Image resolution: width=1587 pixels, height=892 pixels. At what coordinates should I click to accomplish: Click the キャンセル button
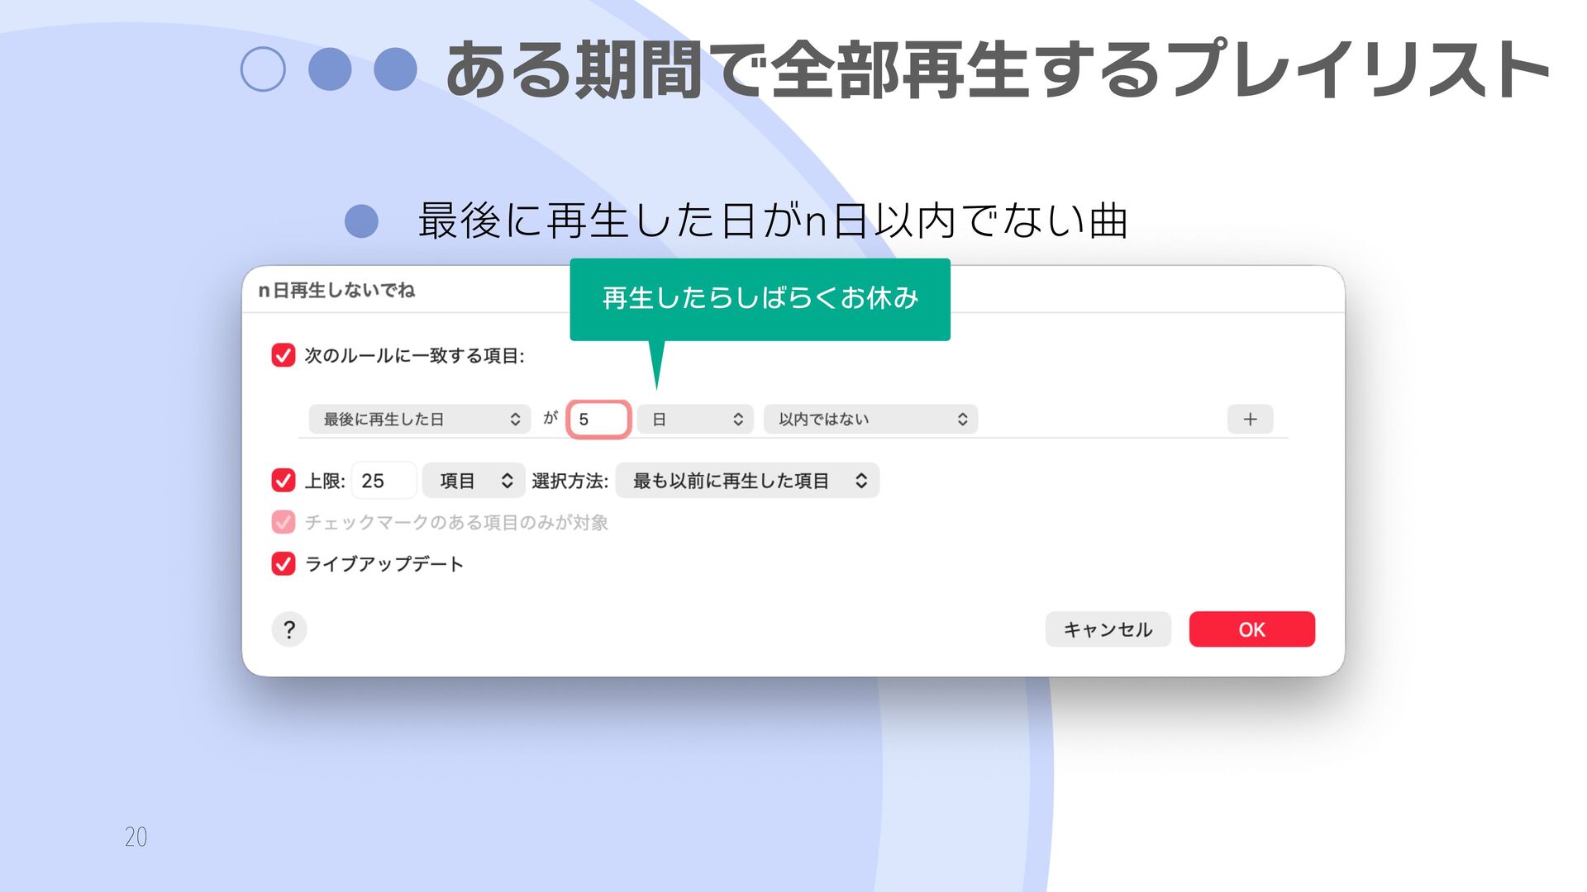[1108, 629]
